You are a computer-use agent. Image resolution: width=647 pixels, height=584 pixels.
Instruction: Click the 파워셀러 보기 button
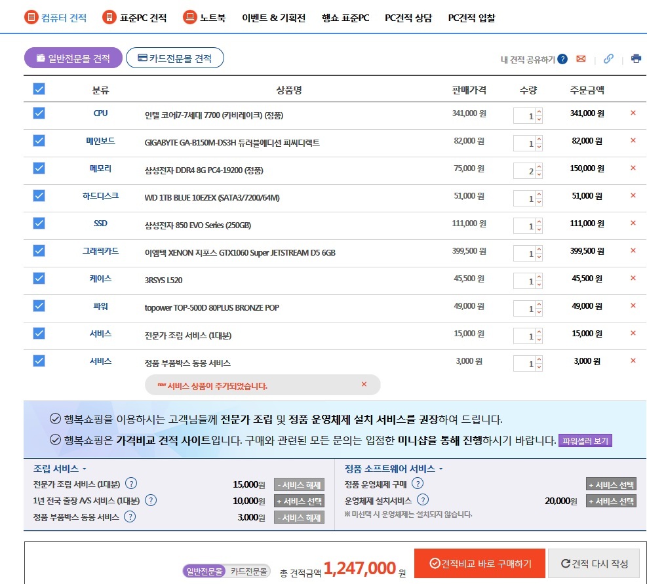click(x=585, y=441)
